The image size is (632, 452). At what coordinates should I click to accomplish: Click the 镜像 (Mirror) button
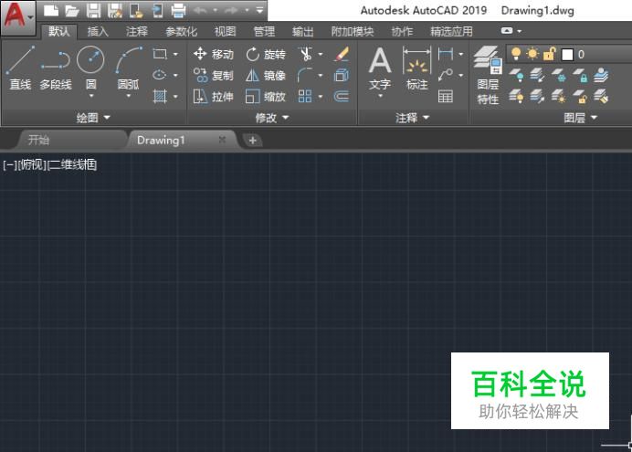[266, 75]
